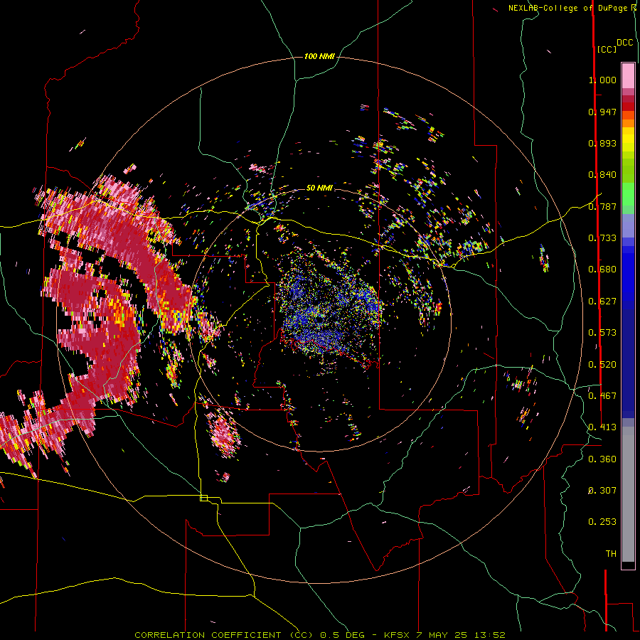Click the 0.360 legend value
The width and height of the screenshot is (640, 640).
pyautogui.click(x=602, y=459)
